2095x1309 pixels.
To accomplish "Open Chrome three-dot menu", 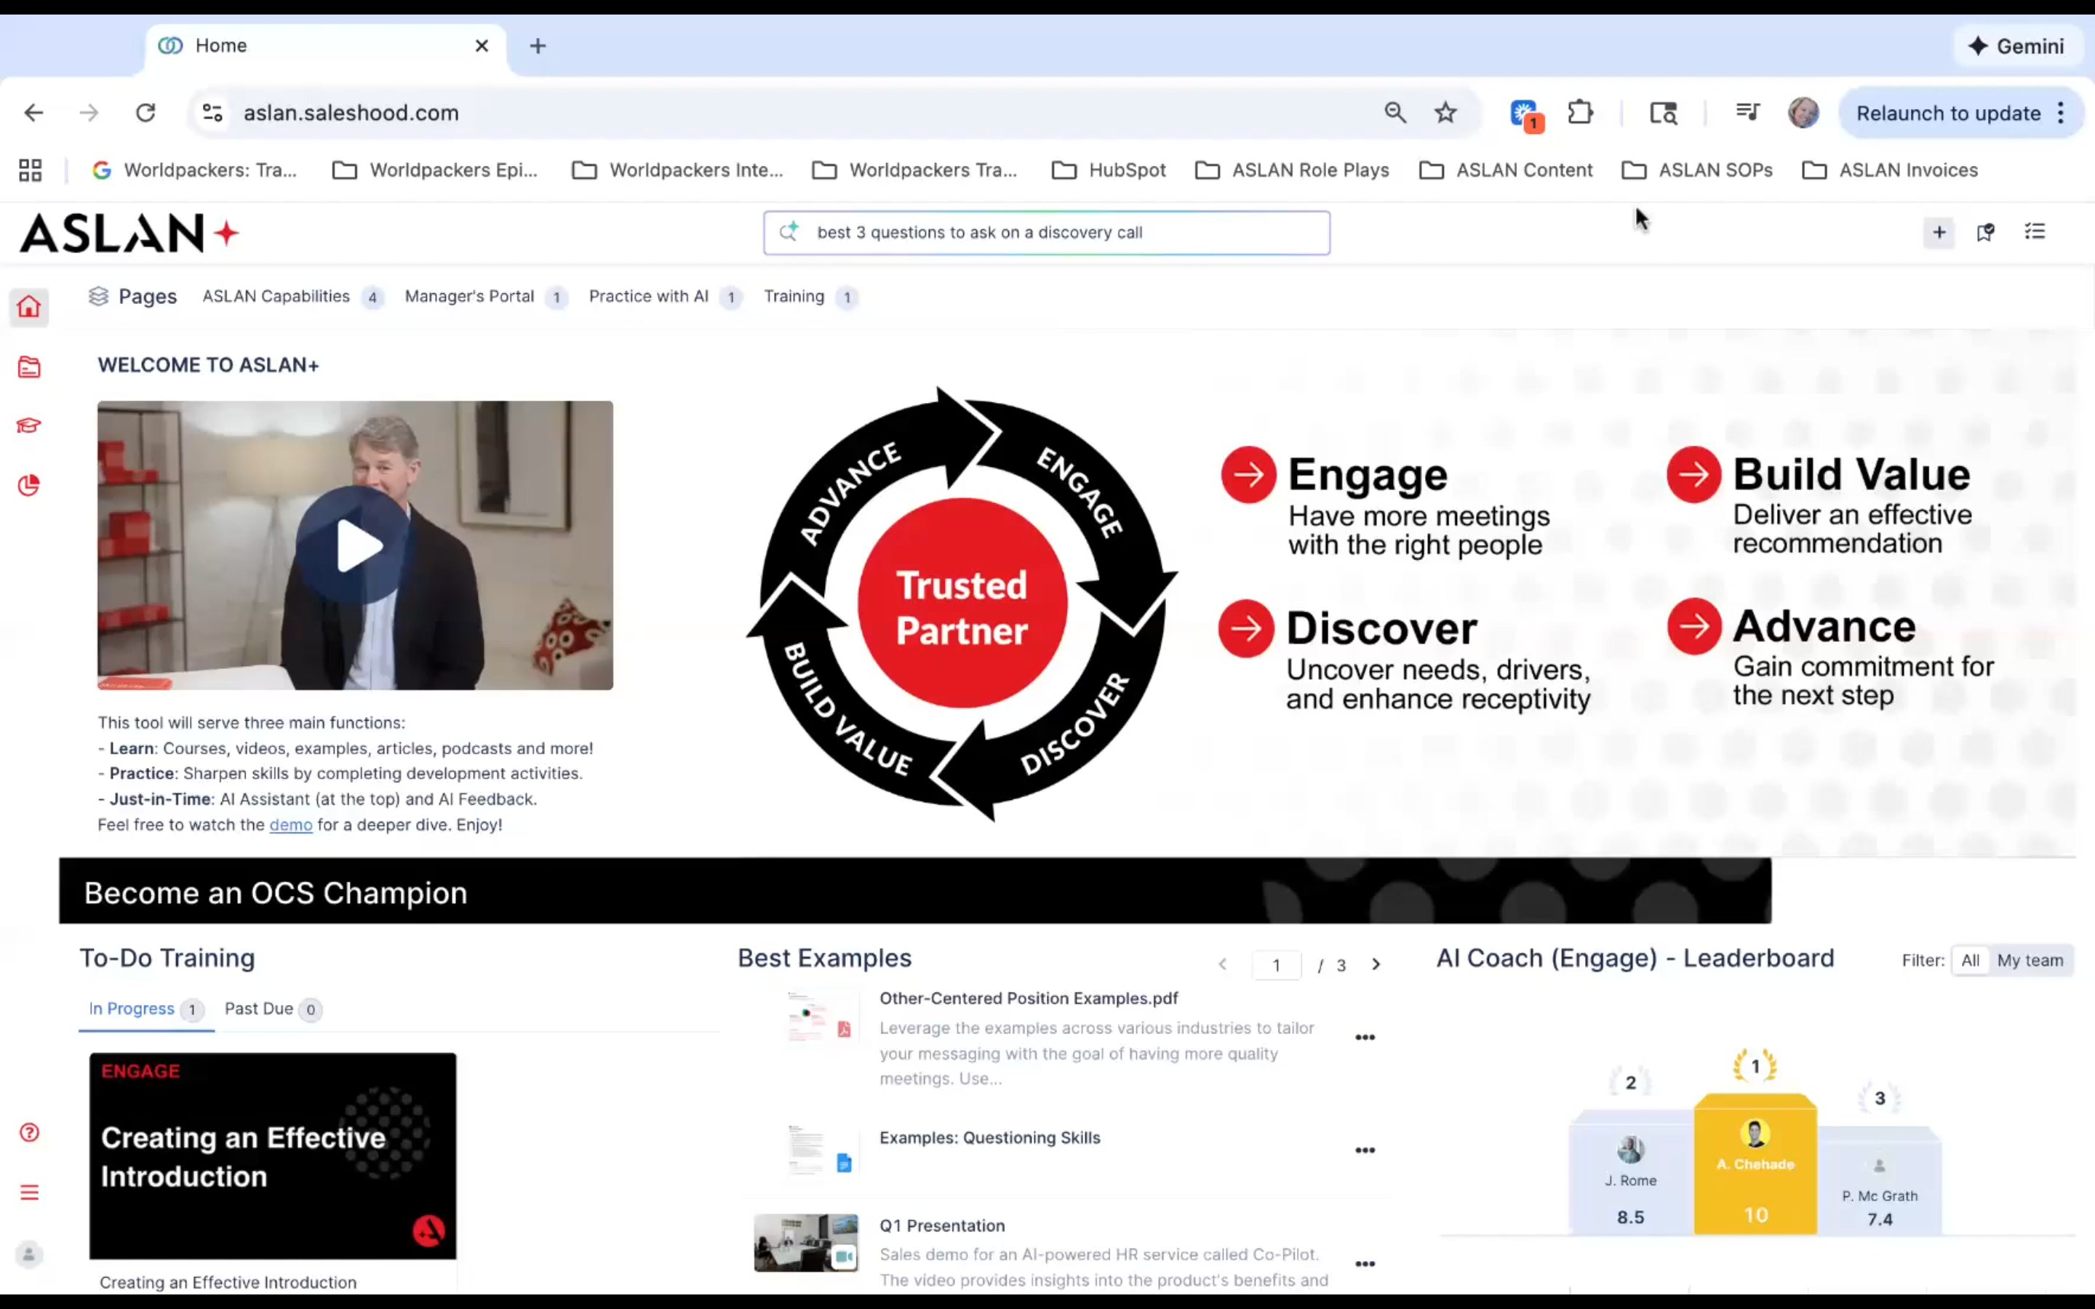I will point(2060,113).
